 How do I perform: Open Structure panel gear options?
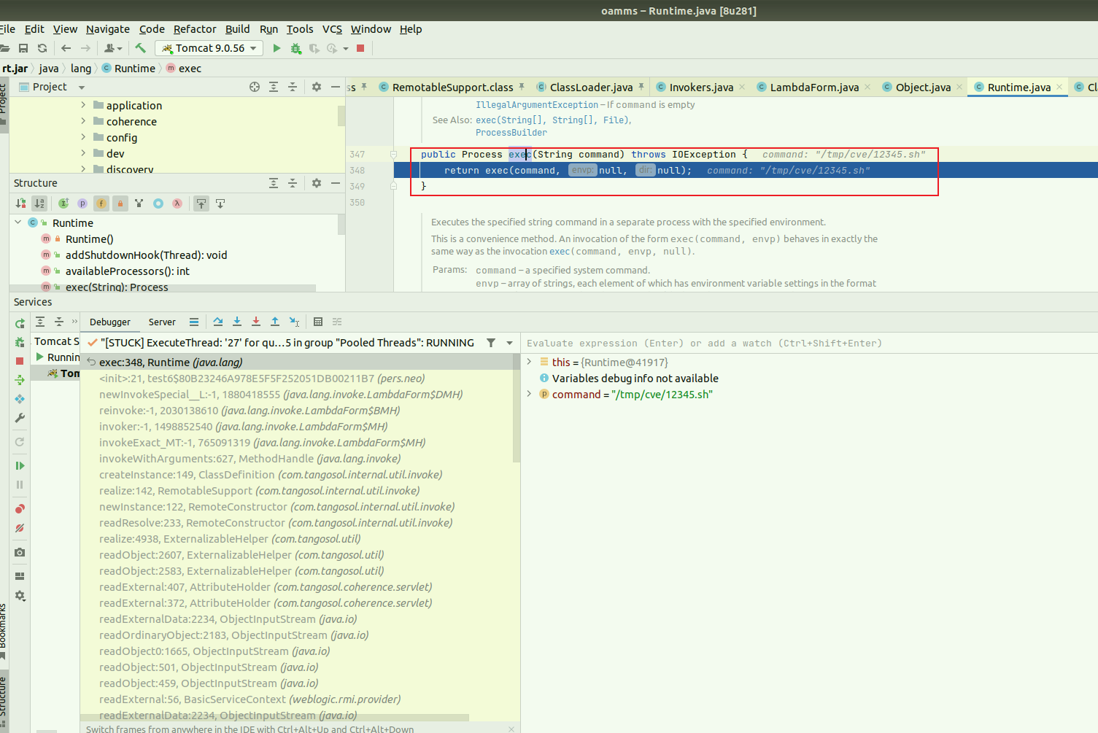click(x=317, y=183)
